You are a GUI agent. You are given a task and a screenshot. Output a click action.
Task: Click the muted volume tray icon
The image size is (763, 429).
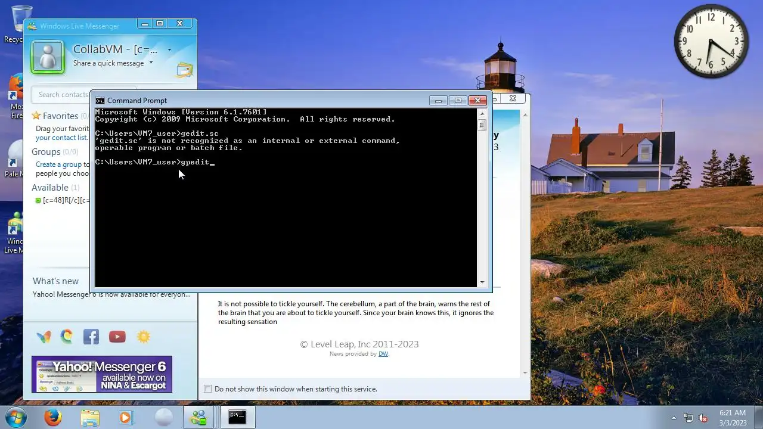coord(703,418)
